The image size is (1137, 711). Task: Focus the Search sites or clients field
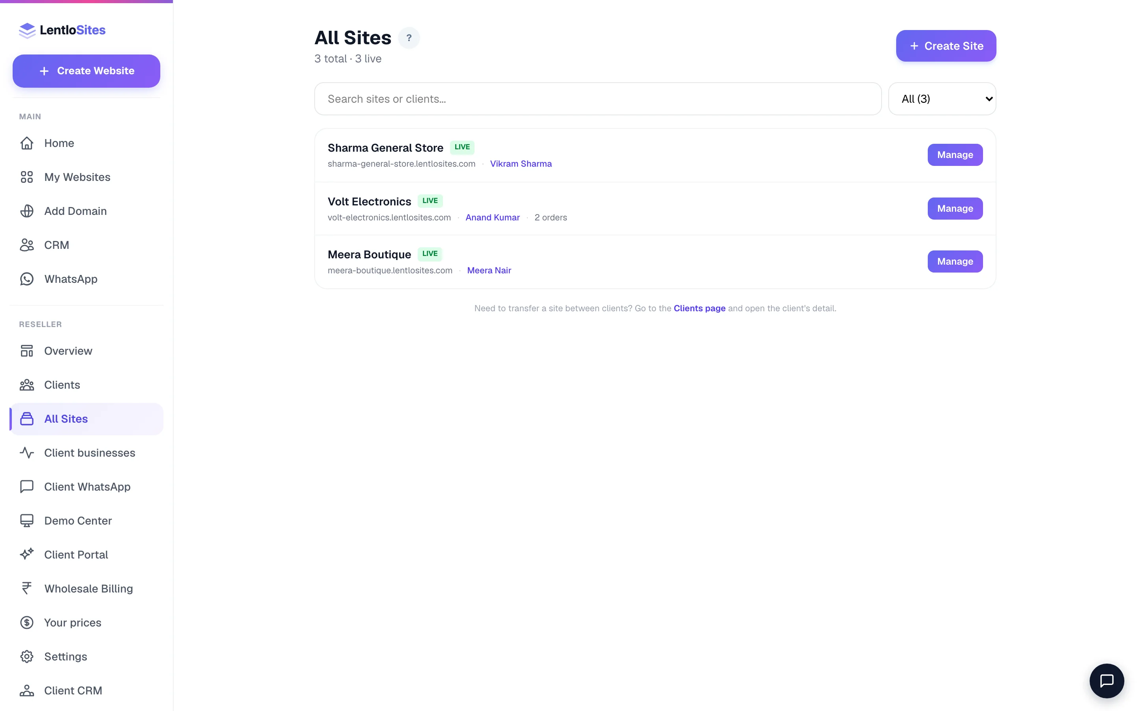pyautogui.click(x=598, y=99)
